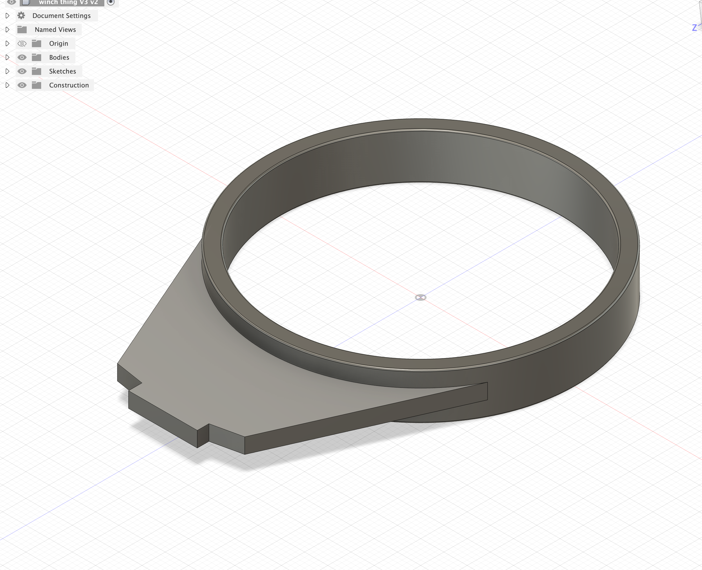The width and height of the screenshot is (702, 570).
Task: Select the Construction label
Action: (x=69, y=85)
